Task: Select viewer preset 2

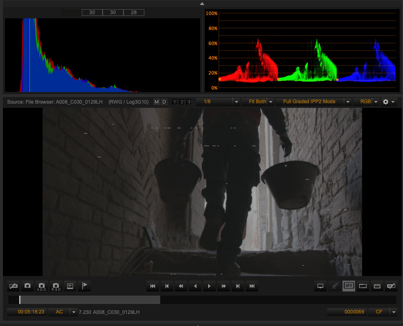Action: pos(182,102)
